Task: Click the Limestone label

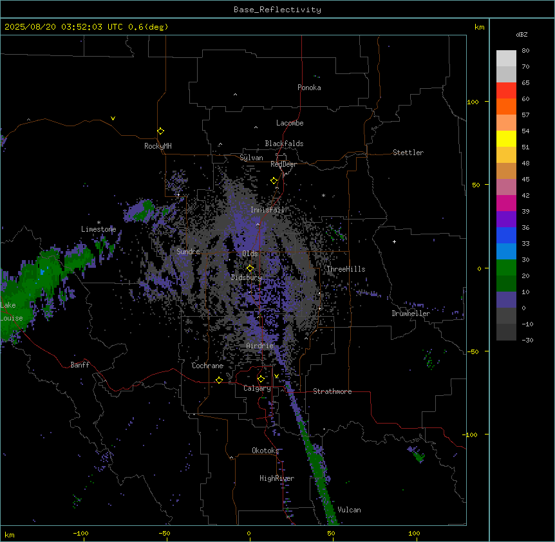Action: pyautogui.click(x=99, y=229)
